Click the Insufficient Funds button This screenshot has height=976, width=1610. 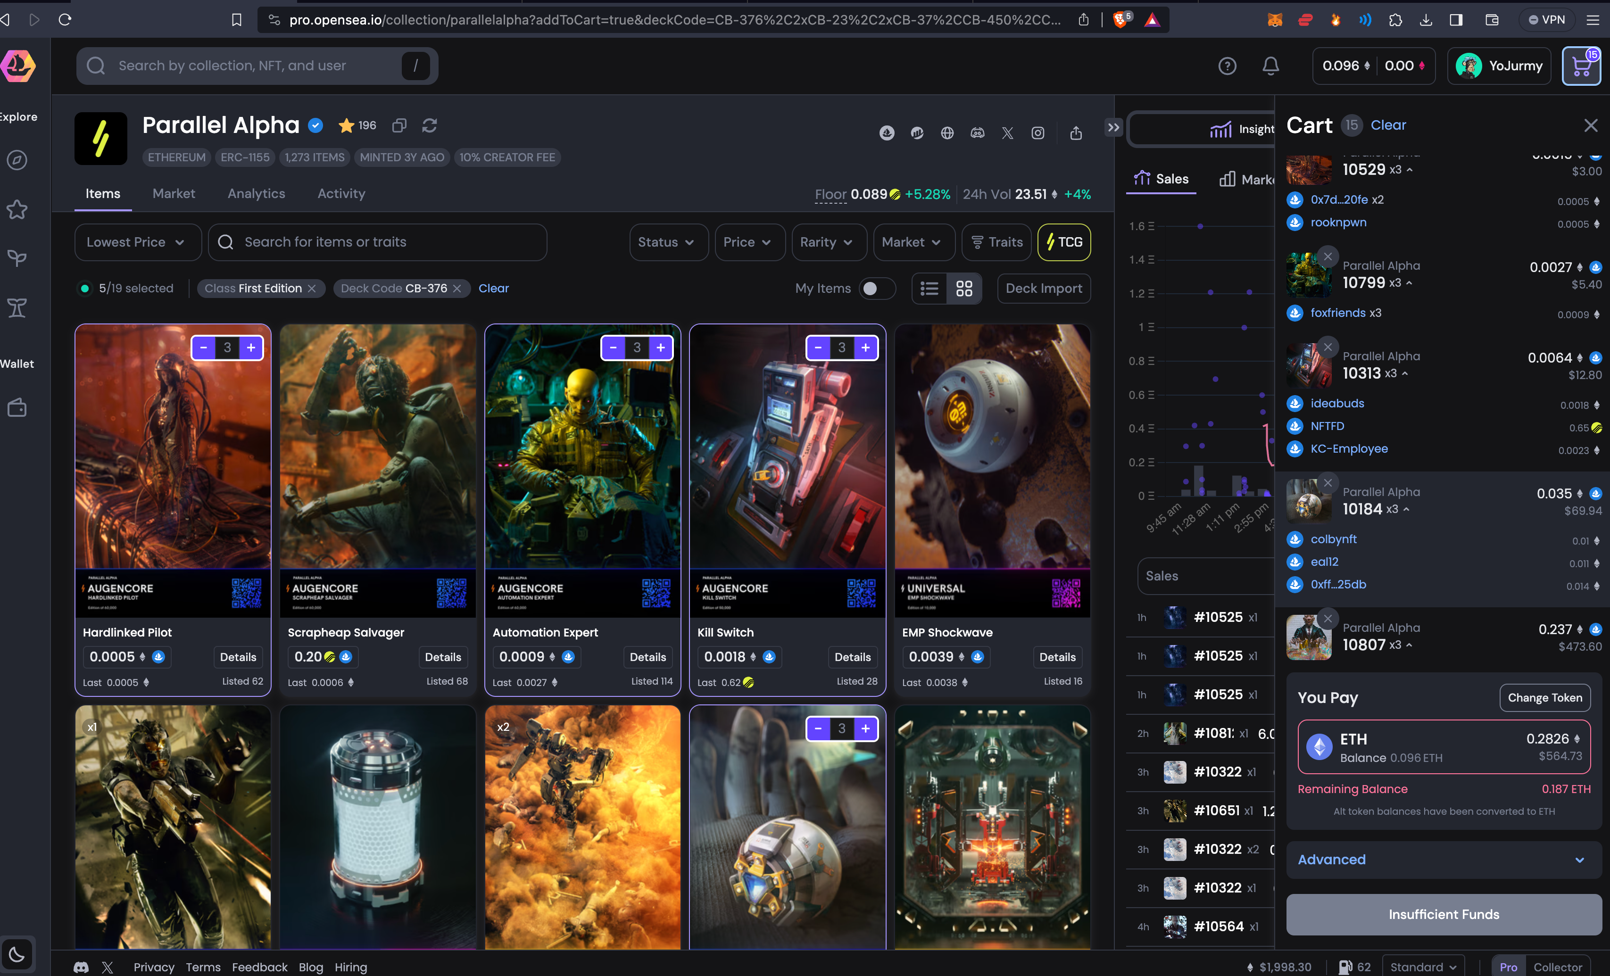click(x=1444, y=914)
